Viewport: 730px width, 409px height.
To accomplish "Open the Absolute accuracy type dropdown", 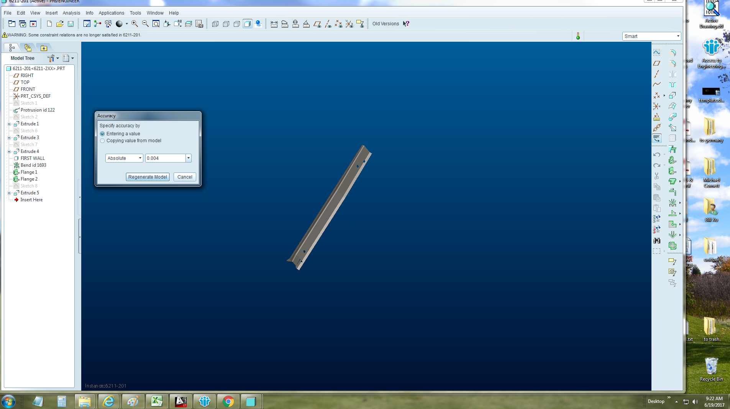I will pos(124,158).
